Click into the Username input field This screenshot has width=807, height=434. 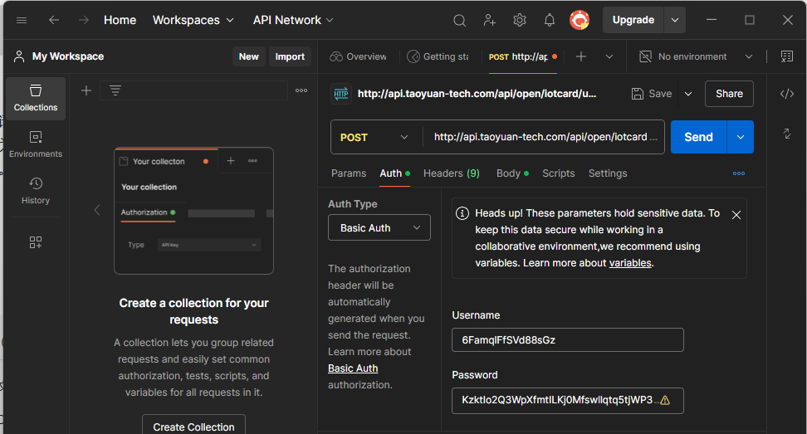tap(567, 340)
